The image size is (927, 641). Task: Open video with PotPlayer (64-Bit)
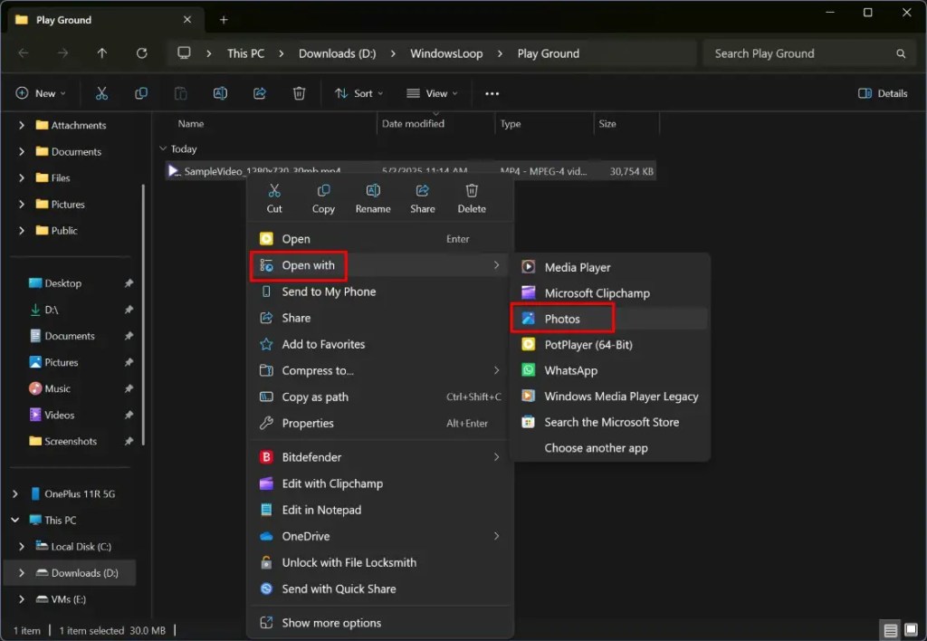click(609, 345)
